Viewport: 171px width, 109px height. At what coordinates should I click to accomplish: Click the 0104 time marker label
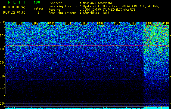tap(68, 23)
